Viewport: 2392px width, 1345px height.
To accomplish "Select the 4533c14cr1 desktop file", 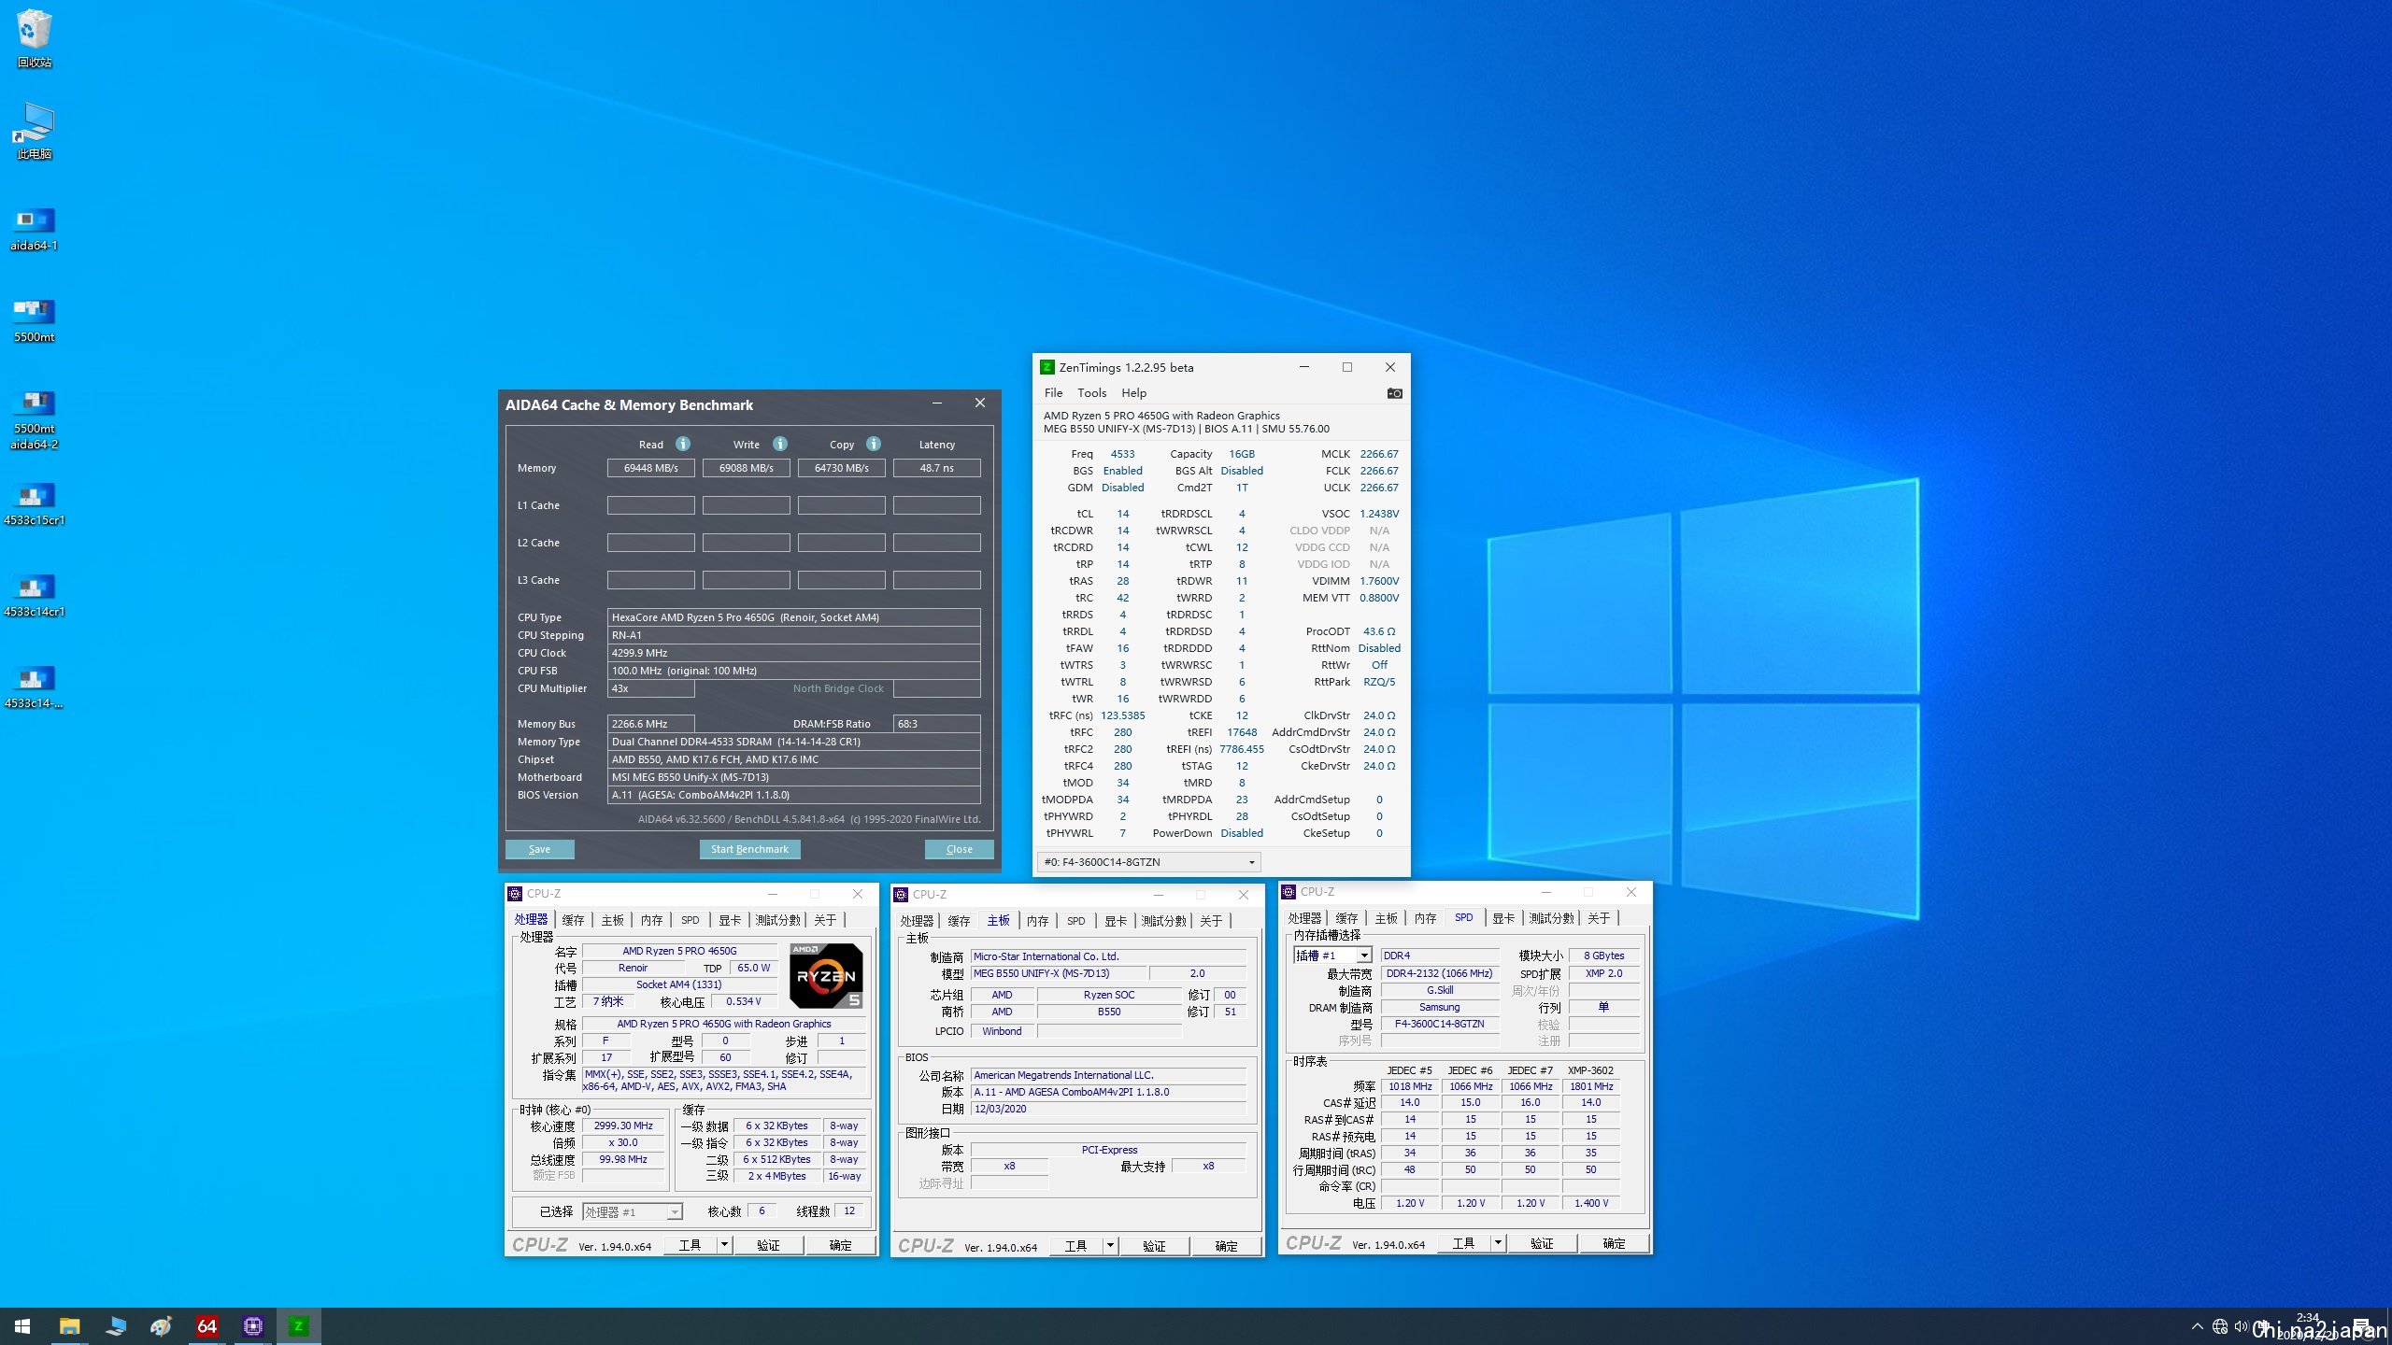I will click(x=35, y=596).
